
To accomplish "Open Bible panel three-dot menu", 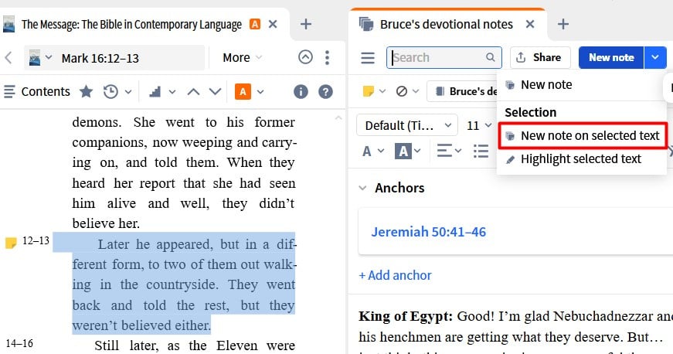I will click(x=327, y=57).
